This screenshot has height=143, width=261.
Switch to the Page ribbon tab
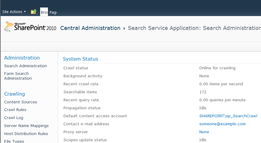(53, 12)
